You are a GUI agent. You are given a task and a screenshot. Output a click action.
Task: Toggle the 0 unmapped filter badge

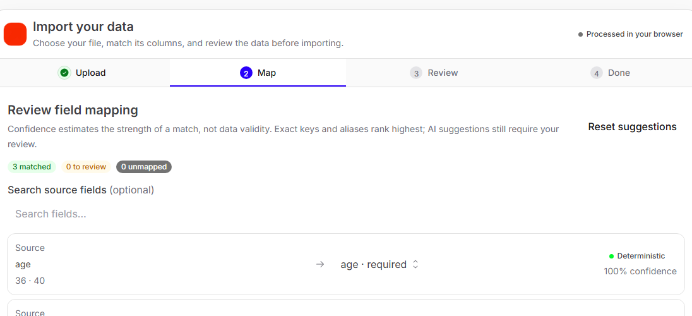(144, 167)
